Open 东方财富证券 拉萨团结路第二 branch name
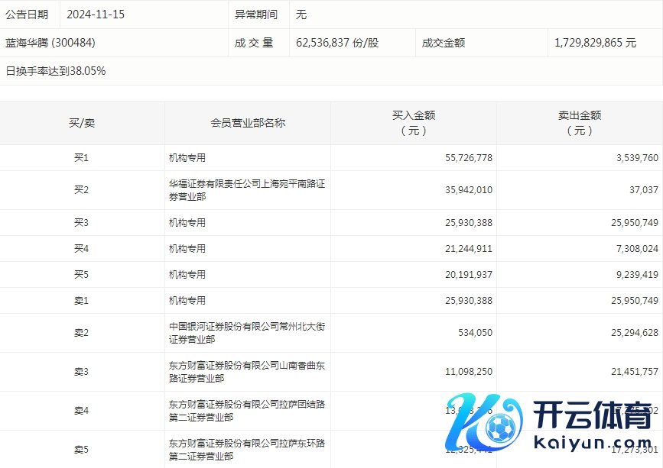The height and width of the screenshot is (468, 663). coord(247,411)
